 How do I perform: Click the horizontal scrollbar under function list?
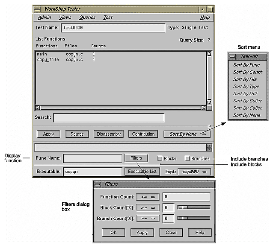tap(121, 108)
